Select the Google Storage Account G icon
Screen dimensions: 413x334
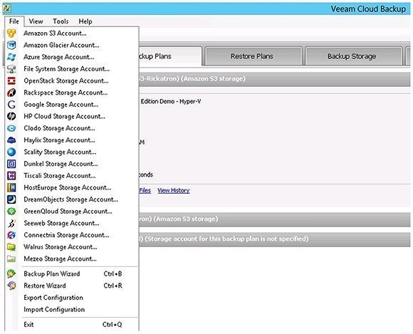(11, 104)
